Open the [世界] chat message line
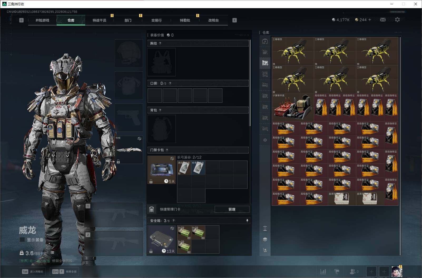The image size is (422, 278). point(46,261)
